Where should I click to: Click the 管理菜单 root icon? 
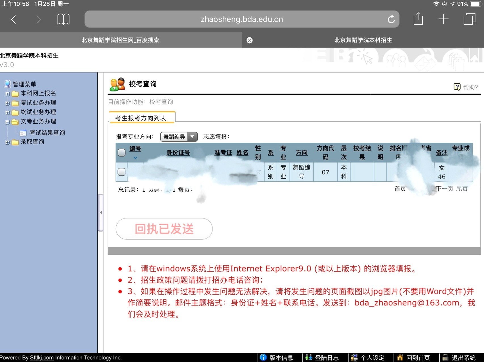point(8,84)
